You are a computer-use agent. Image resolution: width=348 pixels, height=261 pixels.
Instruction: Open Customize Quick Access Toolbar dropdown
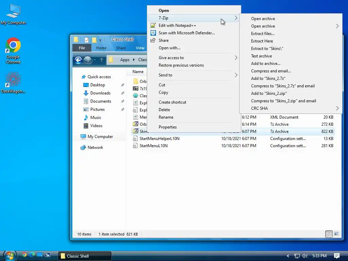pos(100,40)
